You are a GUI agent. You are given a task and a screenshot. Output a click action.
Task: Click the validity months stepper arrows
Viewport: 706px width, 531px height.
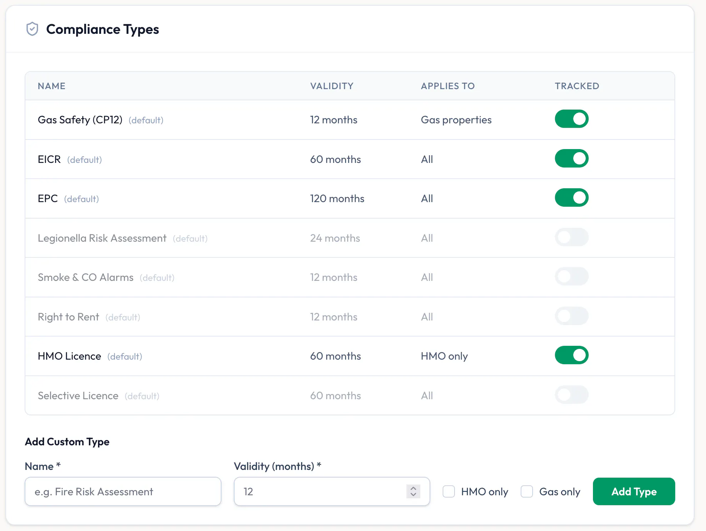pos(413,491)
